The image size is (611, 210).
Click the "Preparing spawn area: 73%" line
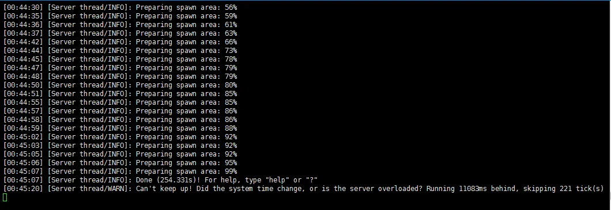[x=120, y=51]
